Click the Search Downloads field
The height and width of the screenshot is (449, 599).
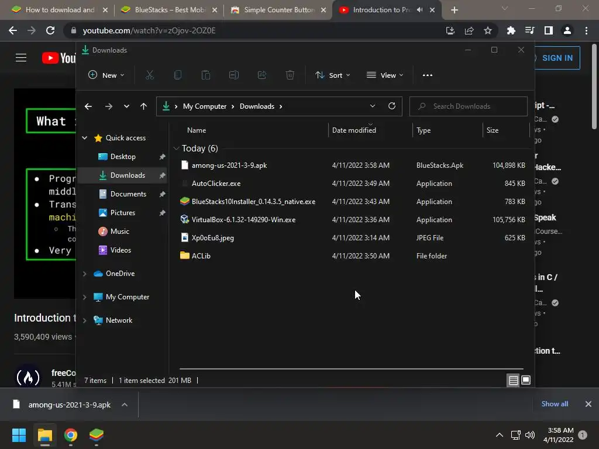click(x=469, y=106)
